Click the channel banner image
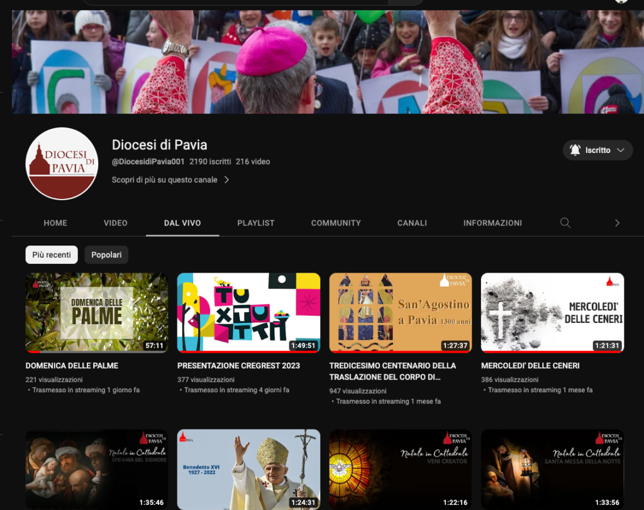This screenshot has height=510, width=644. click(x=328, y=62)
